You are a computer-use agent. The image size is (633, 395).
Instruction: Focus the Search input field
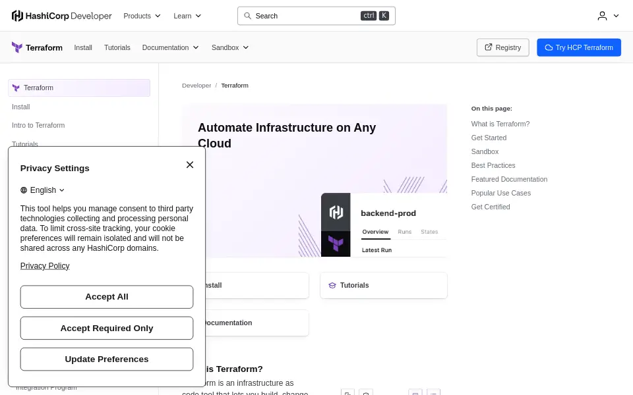316,16
